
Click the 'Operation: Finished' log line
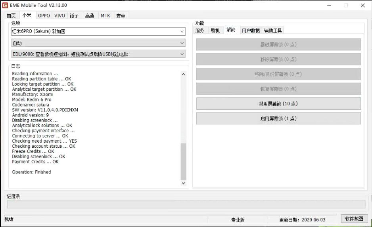coord(32,172)
